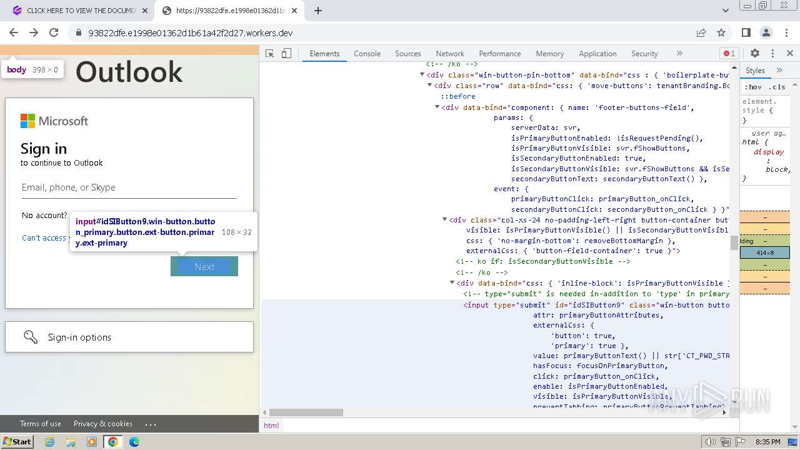The width and height of the screenshot is (800, 450).
Task: Open the system volume icon
Action: pos(711,442)
